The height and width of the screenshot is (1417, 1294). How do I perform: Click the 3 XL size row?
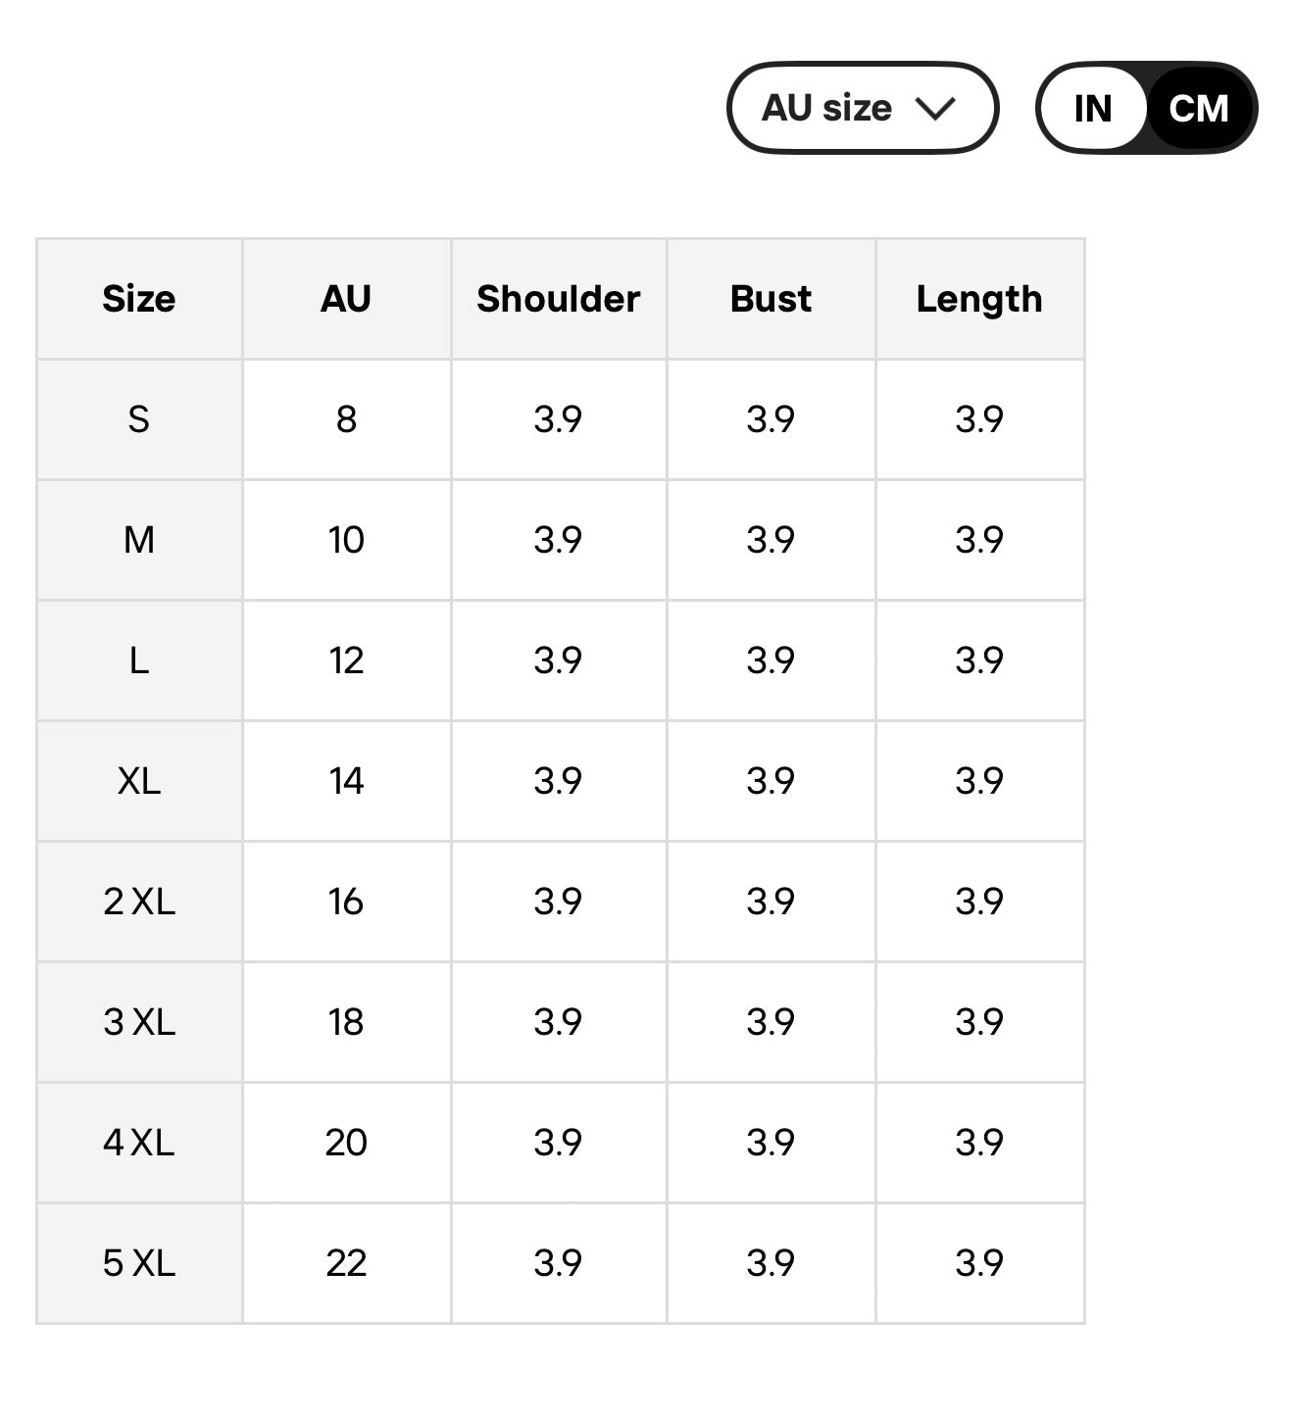(139, 1022)
